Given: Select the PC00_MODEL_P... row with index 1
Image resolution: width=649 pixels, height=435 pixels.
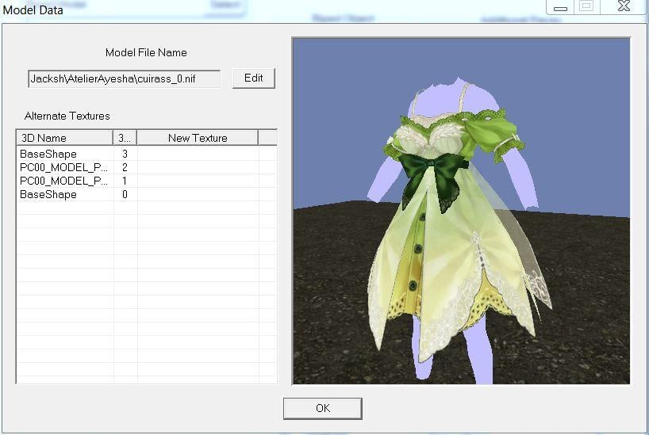Looking at the screenshot, I should click(146, 181).
